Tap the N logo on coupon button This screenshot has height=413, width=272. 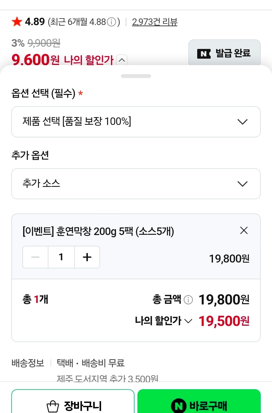(x=204, y=54)
